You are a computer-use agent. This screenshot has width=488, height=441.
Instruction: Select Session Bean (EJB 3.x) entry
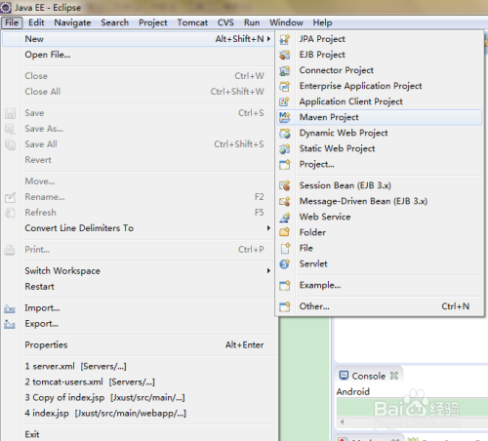click(x=380, y=185)
